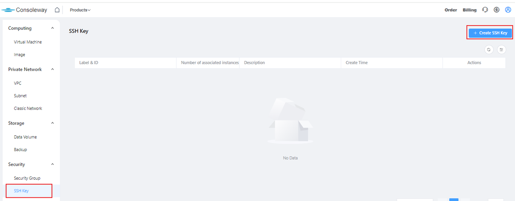515x201 pixels.
Task: Refresh the SSH Key list
Action: tap(488, 49)
